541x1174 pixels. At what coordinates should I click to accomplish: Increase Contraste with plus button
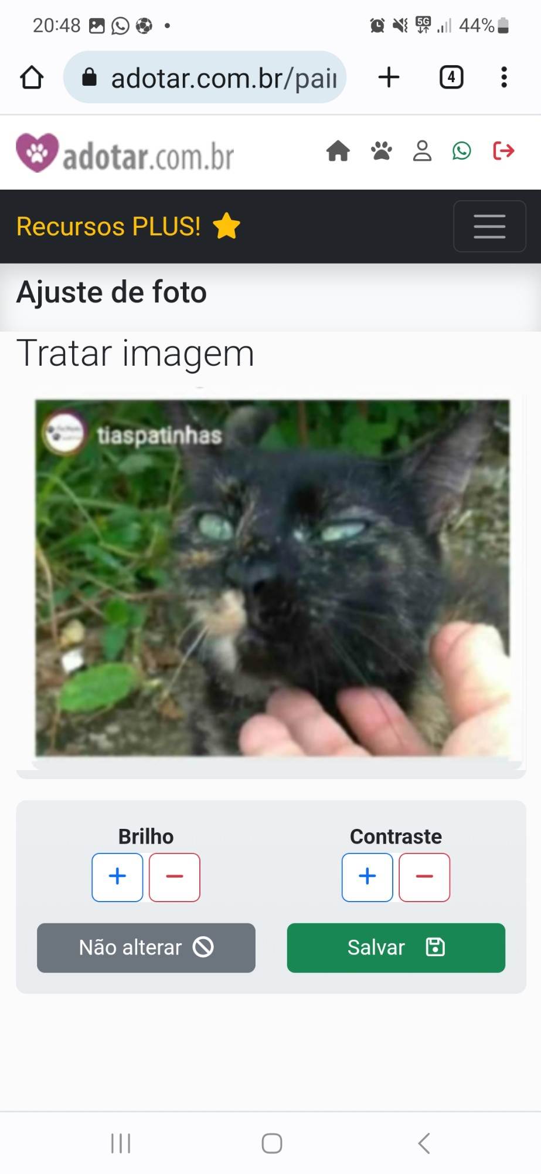pyautogui.click(x=368, y=877)
